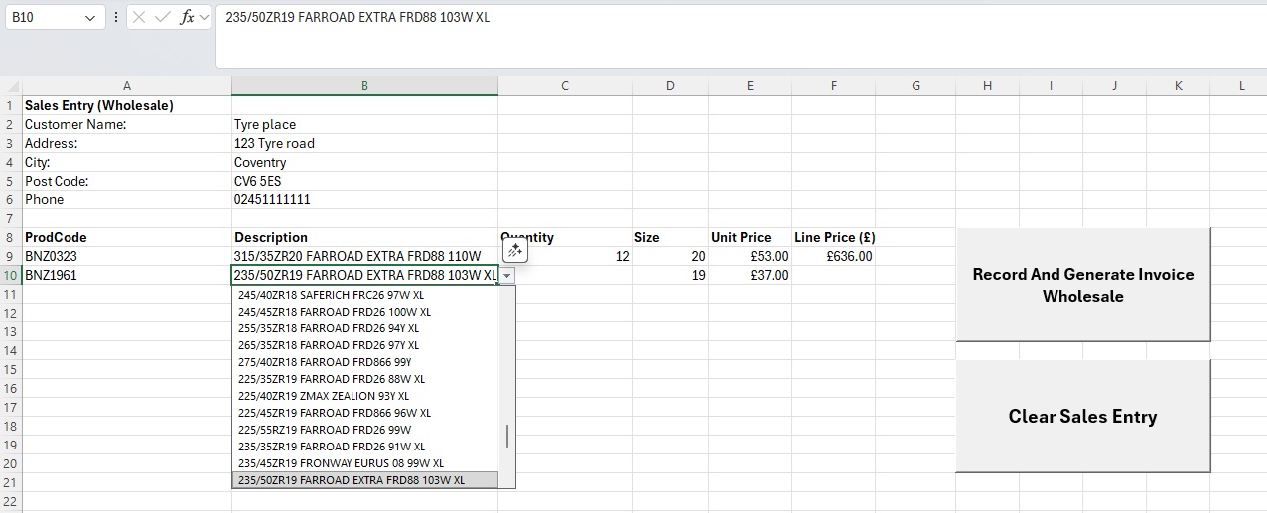This screenshot has width=1267, height=513.
Task: Toggle cell B10 validation dropdown arrow
Action: click(x=506, y=275)
